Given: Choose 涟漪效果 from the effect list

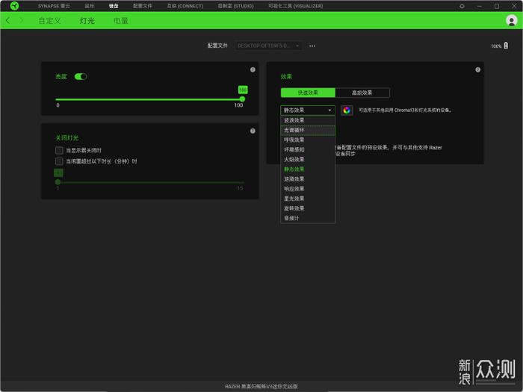Looking at the screenshot, I should (x=308, y=179).
